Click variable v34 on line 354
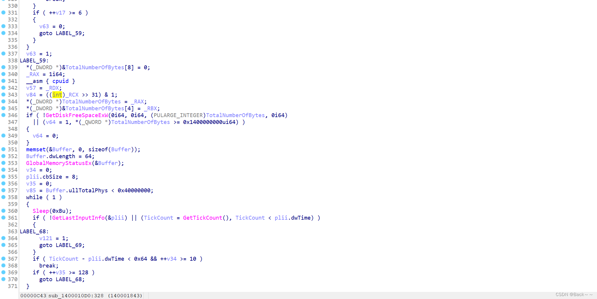The width and height of the screenshot is (597, 299). click(x=31, y=170)
